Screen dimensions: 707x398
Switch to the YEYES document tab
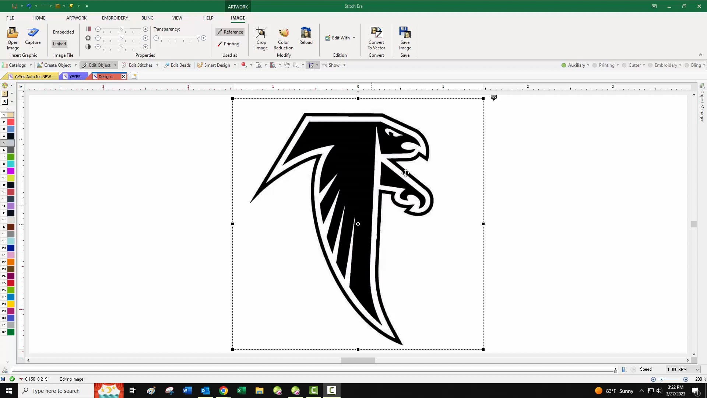pyautogui.click(x=75, y=77)
